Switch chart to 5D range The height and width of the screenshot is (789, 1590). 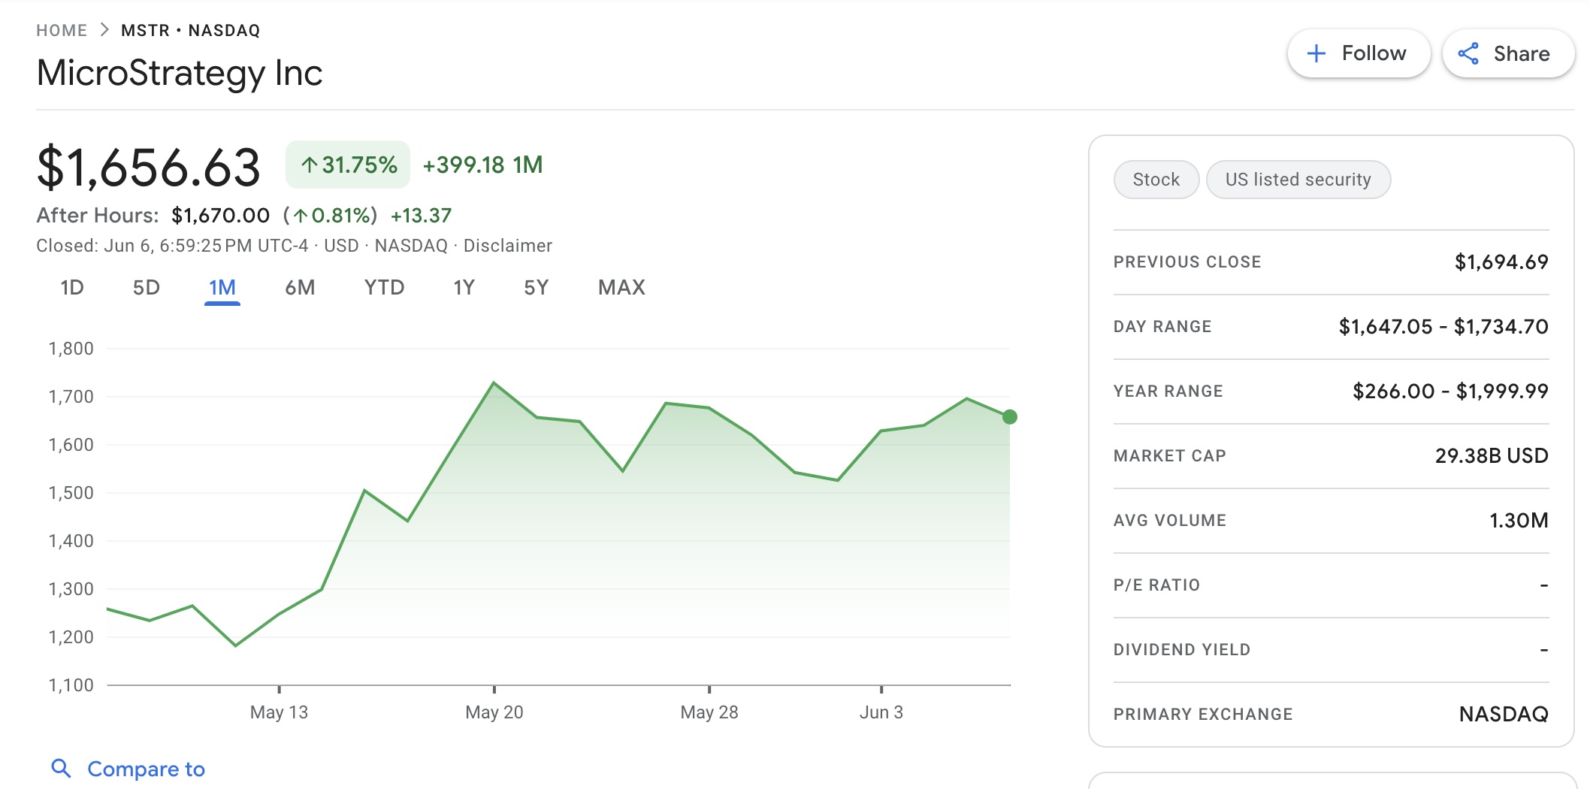tap(147, 288)
